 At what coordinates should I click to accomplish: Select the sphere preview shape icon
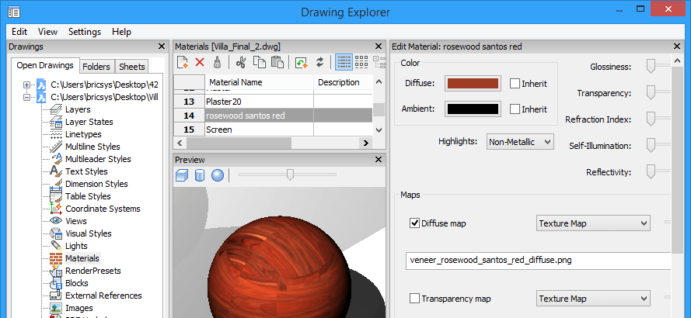pos(218,175)
